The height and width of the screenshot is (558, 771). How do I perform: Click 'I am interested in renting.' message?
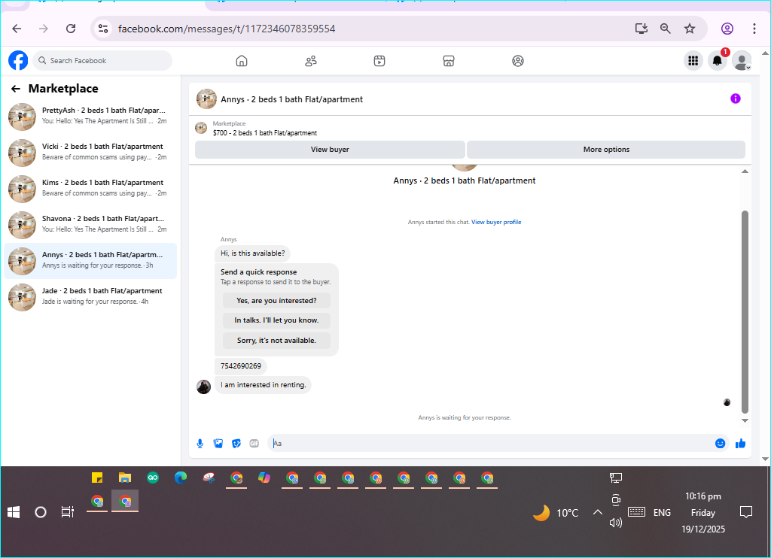[263, 385]
